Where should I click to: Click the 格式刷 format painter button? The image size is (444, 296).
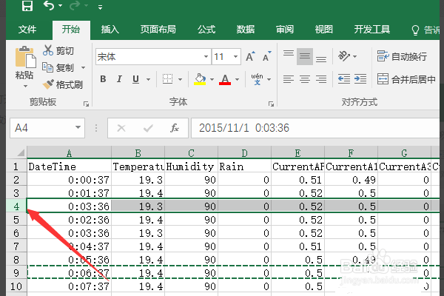tap(62, 84)
